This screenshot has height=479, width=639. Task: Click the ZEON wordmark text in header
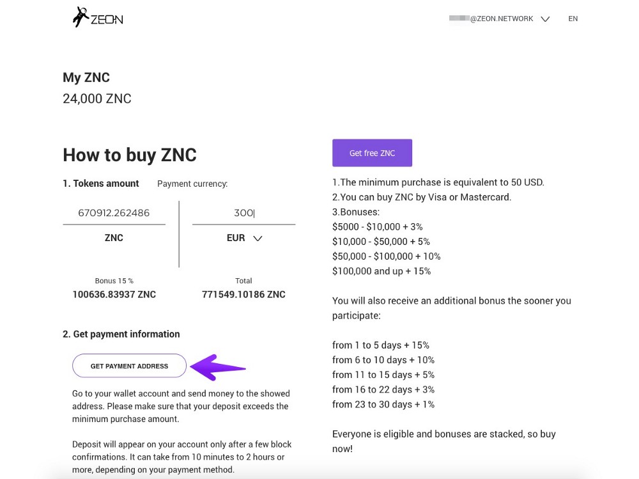click(x=106, y=19)
